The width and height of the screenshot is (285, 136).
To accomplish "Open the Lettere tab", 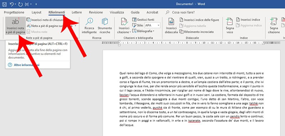I will [77, 12].
